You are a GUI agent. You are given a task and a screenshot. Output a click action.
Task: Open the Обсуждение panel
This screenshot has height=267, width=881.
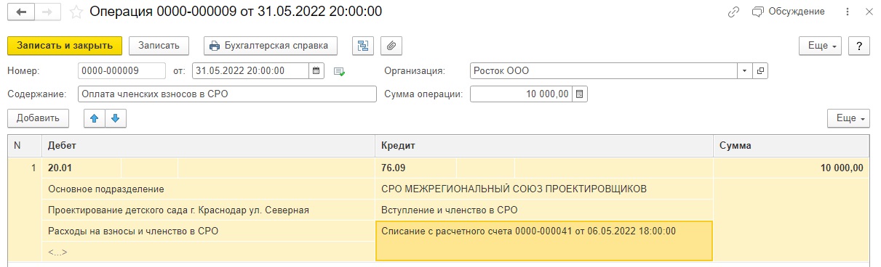coord(788,12)
